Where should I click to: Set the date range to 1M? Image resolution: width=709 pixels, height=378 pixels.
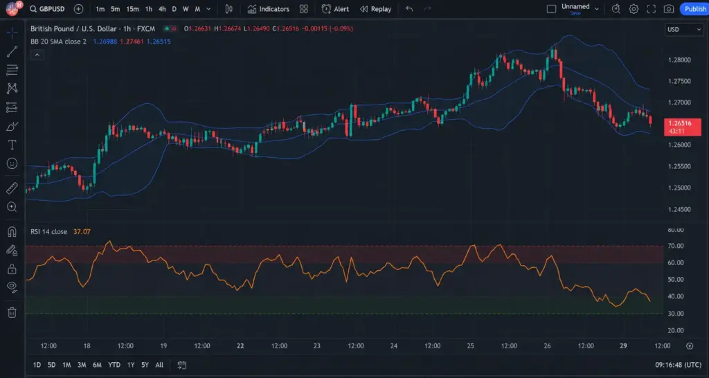pyautogui.click(x=66, y=365)
